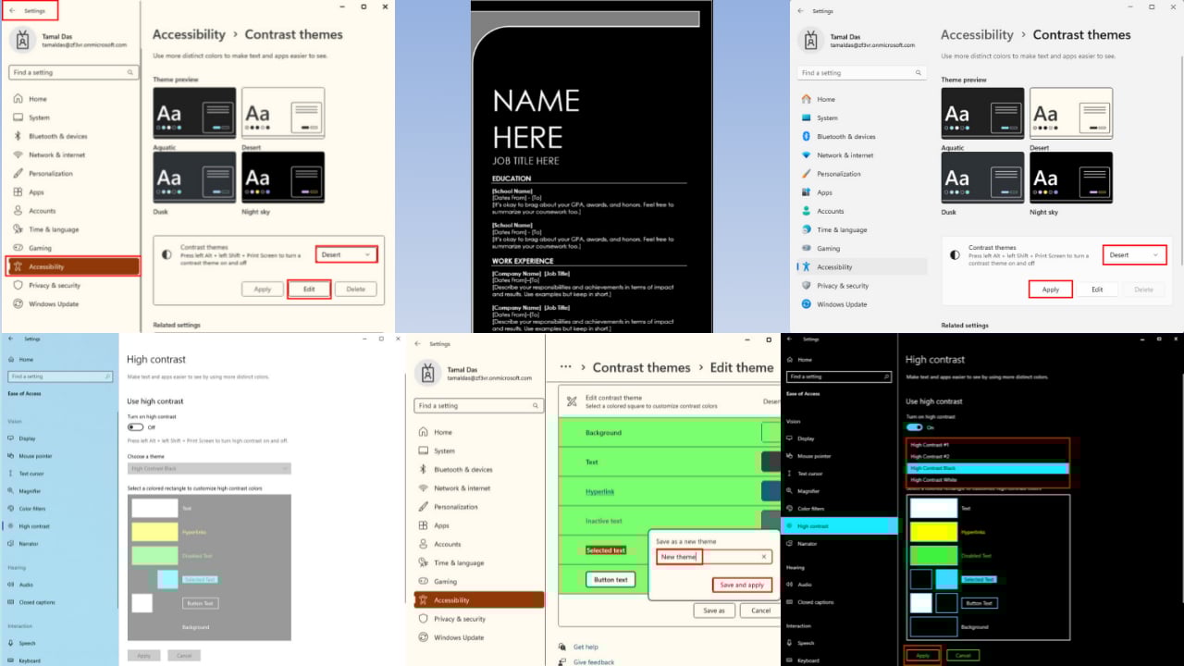Screen dimensions: 1184x666
Task: Open Network & internet in white Contrast themes sidebar
Action: click(845, 155)
